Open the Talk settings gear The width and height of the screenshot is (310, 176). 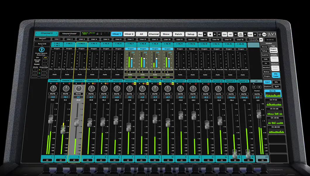point(255,35)
